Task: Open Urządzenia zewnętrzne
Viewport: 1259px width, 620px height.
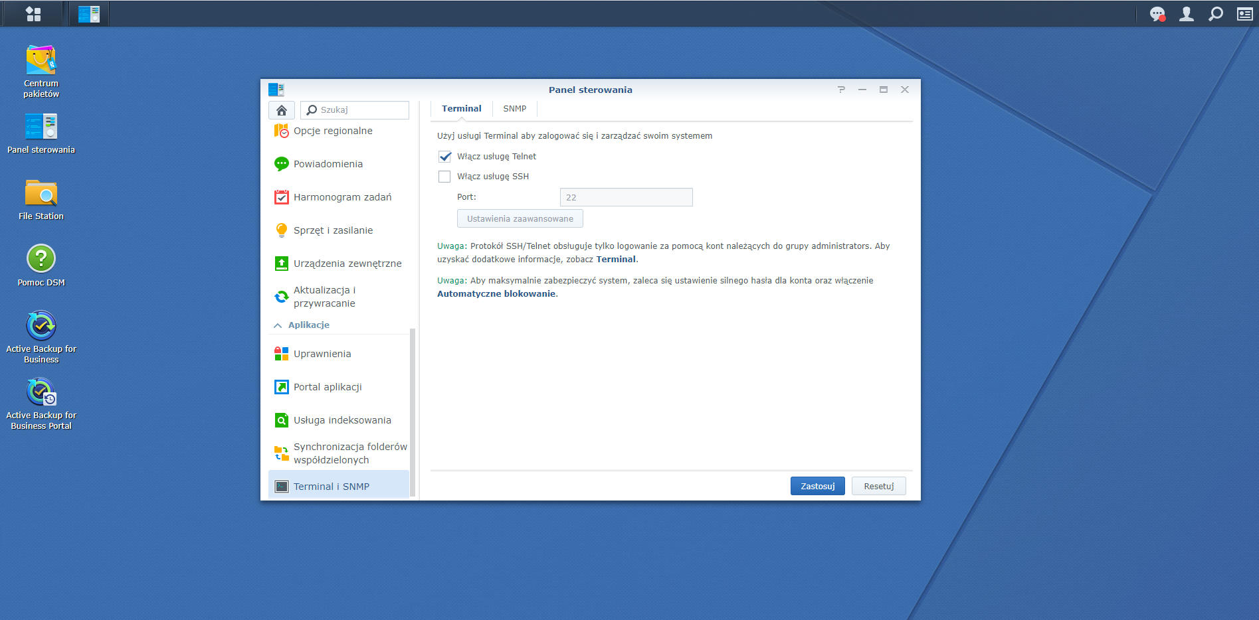Action: point(339,264)
